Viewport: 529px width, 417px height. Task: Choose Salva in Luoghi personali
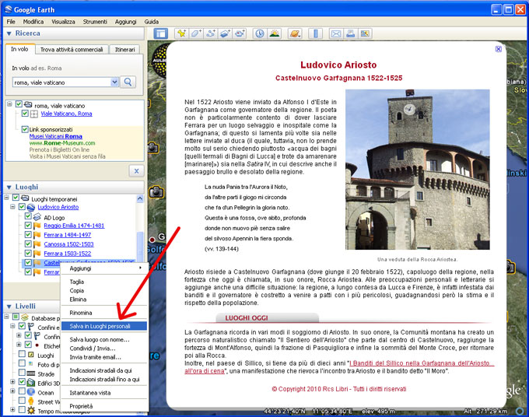[x=104, y=326]
